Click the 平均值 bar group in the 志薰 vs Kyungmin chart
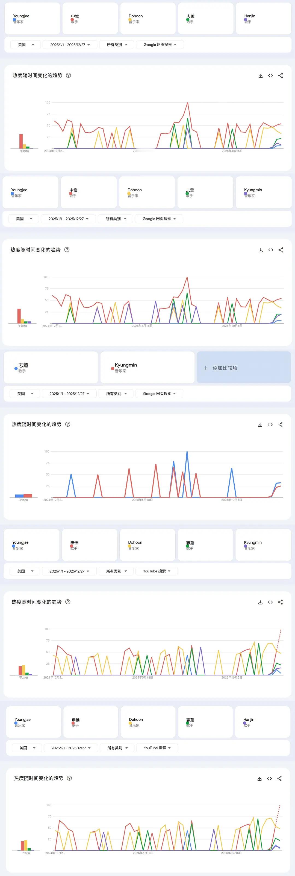 [23, 496]
